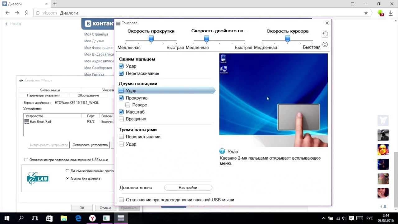
Task: Select Значок без дисплея radio option
Action: coord(67,179)
